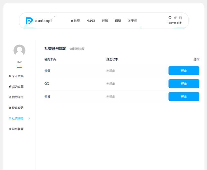Go to 首页 home menu item
This screenshot has width=207, height=170.
coord(75,21)
